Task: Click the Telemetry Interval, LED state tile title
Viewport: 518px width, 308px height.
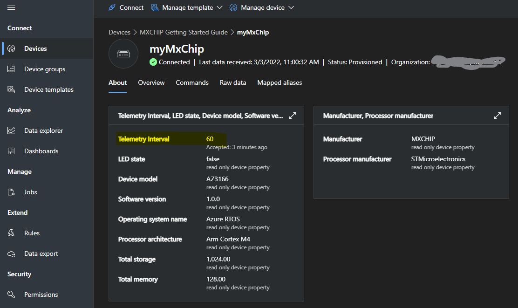Action: click(200, 116)
